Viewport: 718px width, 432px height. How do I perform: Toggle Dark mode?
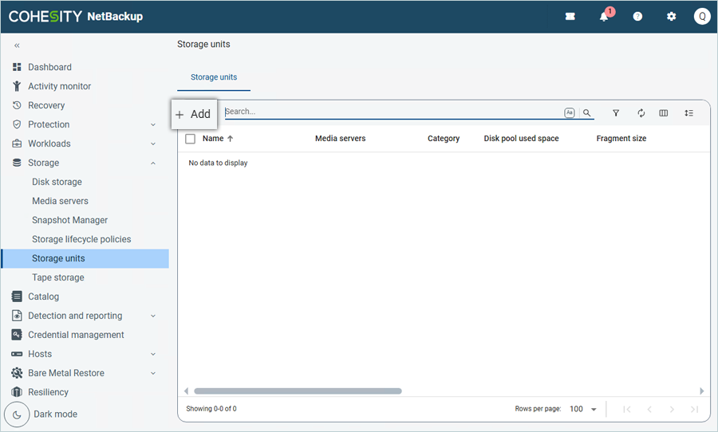pyautogui.click(x=17, y=414)
